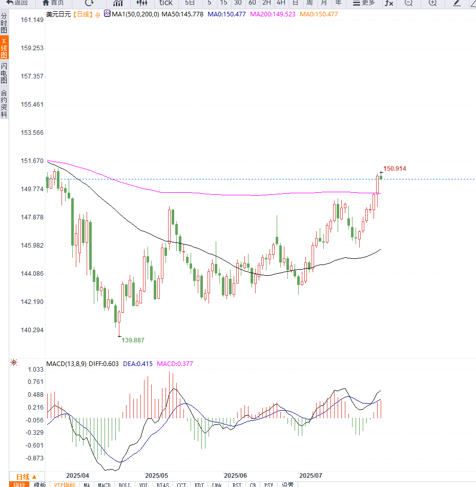Click the MA200:149.523 value label
Image resolution: width=476 pixels, height=487 pixels.
tap(273, 14)
